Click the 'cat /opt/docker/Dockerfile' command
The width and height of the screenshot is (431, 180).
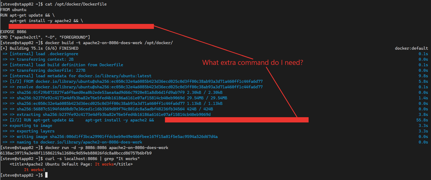point(76,4)
